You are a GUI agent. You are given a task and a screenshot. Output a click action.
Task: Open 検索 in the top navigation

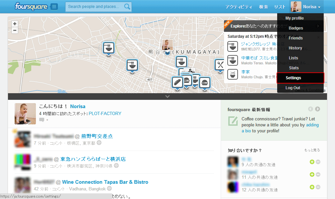coord(263,7)
